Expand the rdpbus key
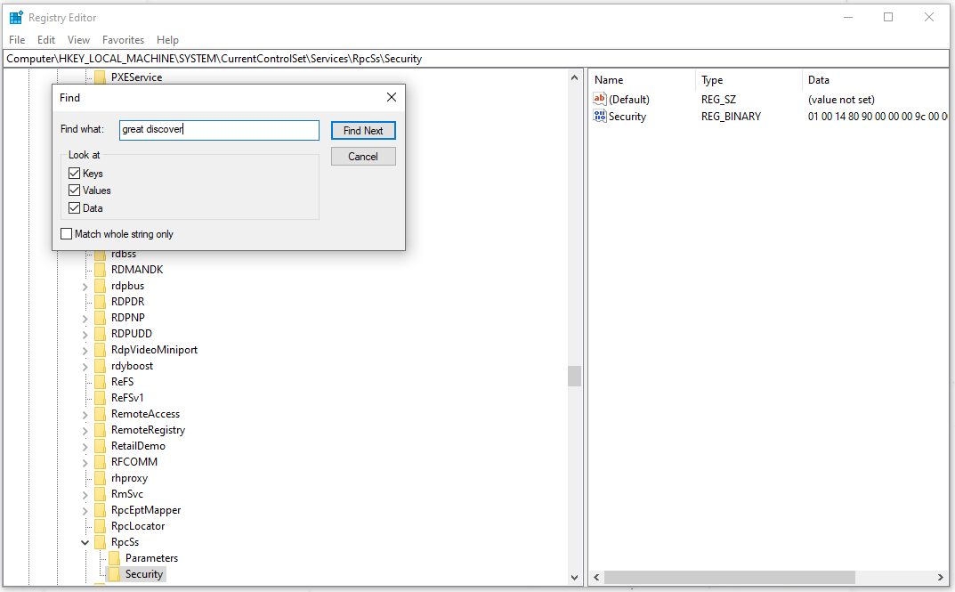 pyautogui.click(x=85, y=287)
